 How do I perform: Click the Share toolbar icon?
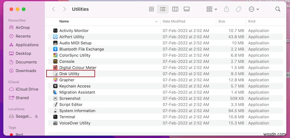(x=226, y=9)
